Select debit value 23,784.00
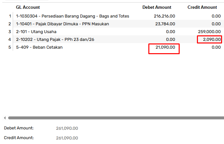Viewport: 224px width, 144px height. point(165,24)
